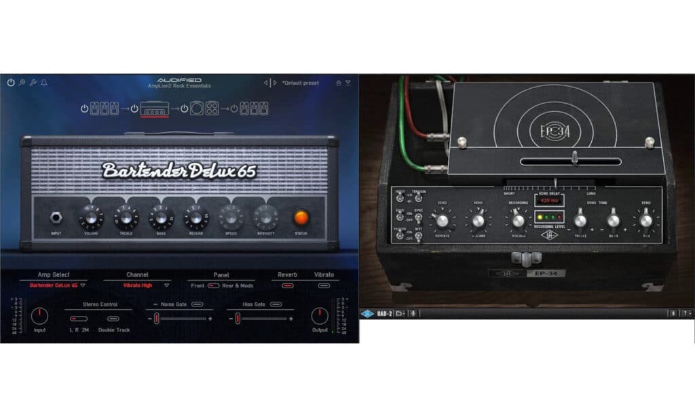This screenshot has height=417, width=695.
Task: Select the four-speaker cabinet icon in chain
Action: (x=212, y=108)
